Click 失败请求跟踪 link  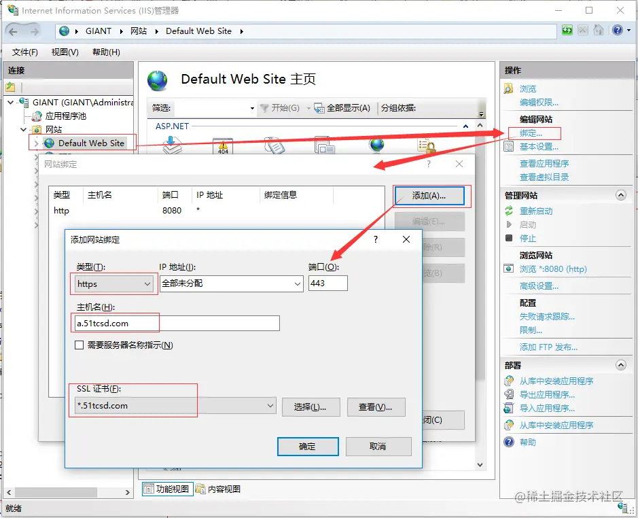[547, 316]
